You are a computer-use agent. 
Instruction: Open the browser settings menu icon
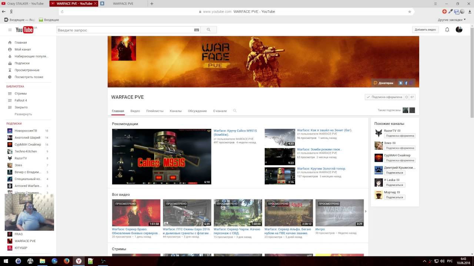[436, 3]
